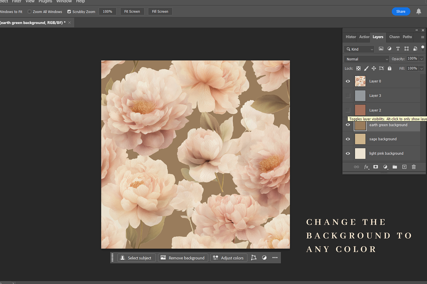Filter layers by pixel layers icon
Image resolution: width=427 pixels, height=284 pixels.
pyautogui.click(x=381, y=49)
